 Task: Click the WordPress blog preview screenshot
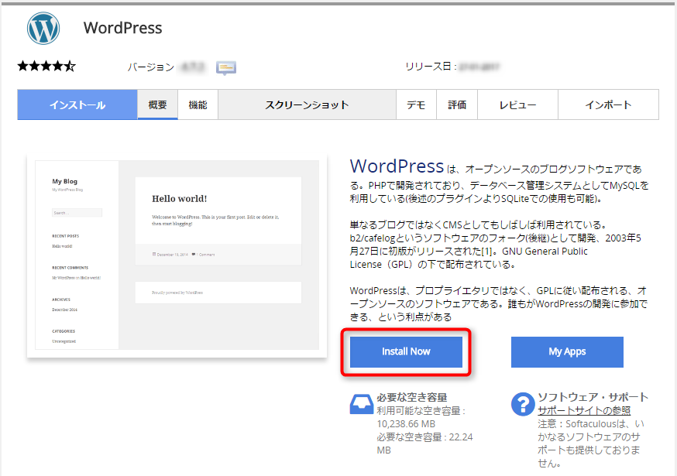(x=177, y=255)
